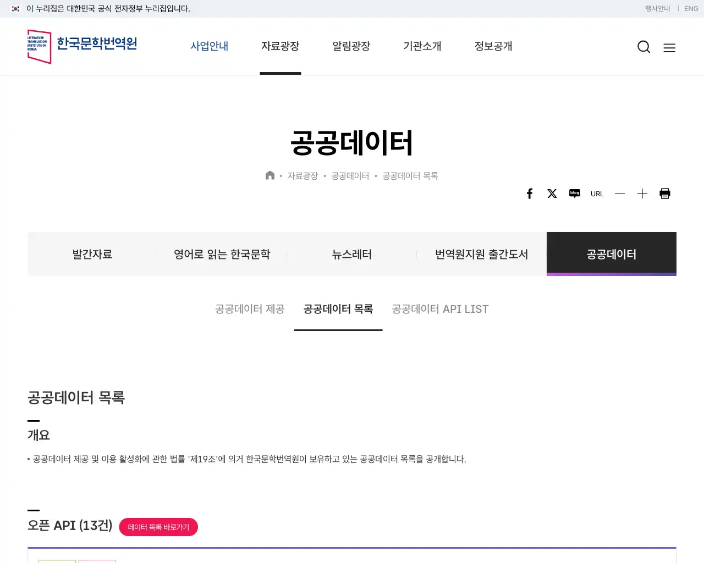Share page to Naver blog icon

(x=575, y=194)
